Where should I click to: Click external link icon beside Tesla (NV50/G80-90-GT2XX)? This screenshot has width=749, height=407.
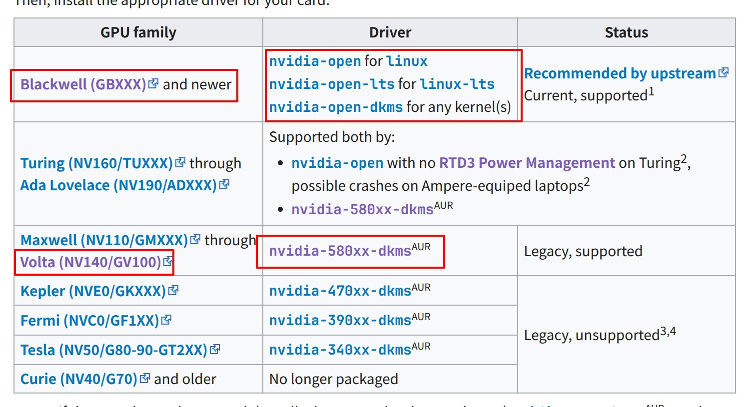tap(215, 349)
